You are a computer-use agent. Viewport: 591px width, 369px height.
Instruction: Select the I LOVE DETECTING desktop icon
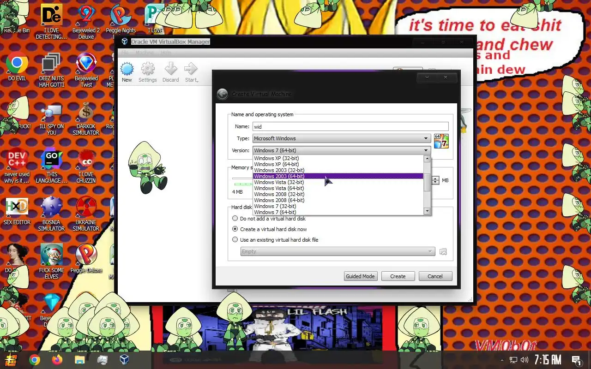point(52,15)
